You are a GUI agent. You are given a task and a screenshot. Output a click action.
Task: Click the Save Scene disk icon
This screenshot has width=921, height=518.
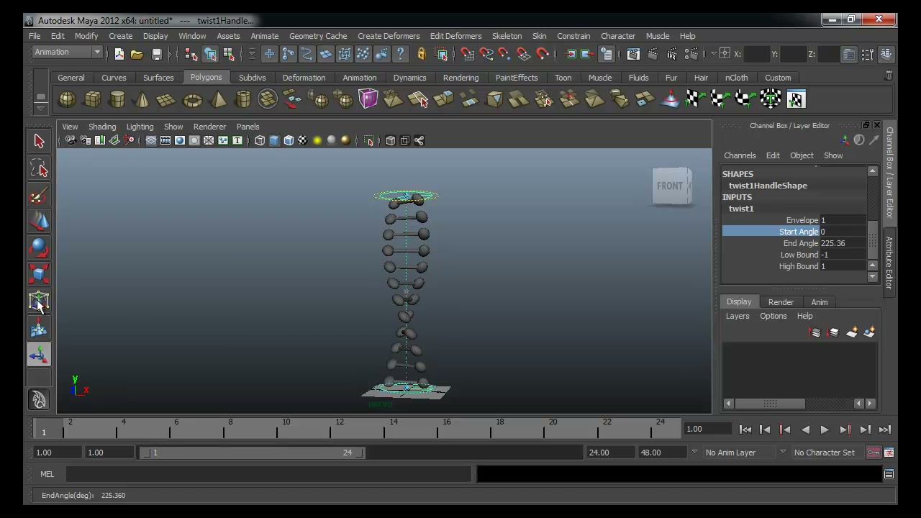pyautogui.click(x=156, y=54)
